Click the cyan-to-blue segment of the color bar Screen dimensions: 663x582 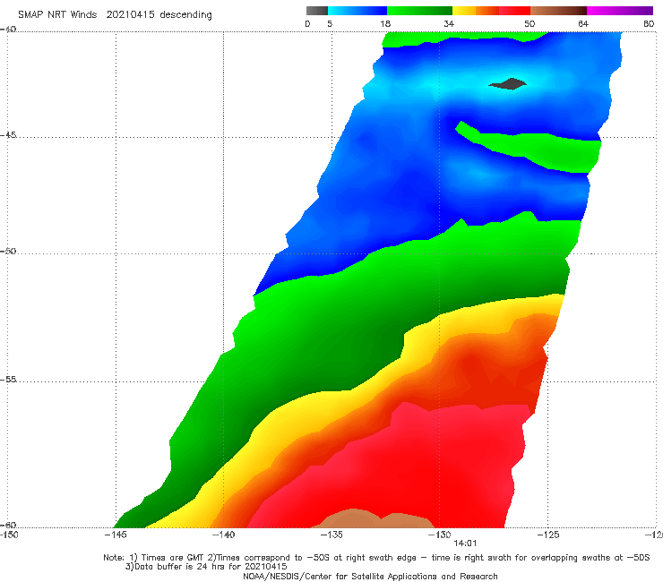[357, 11]
